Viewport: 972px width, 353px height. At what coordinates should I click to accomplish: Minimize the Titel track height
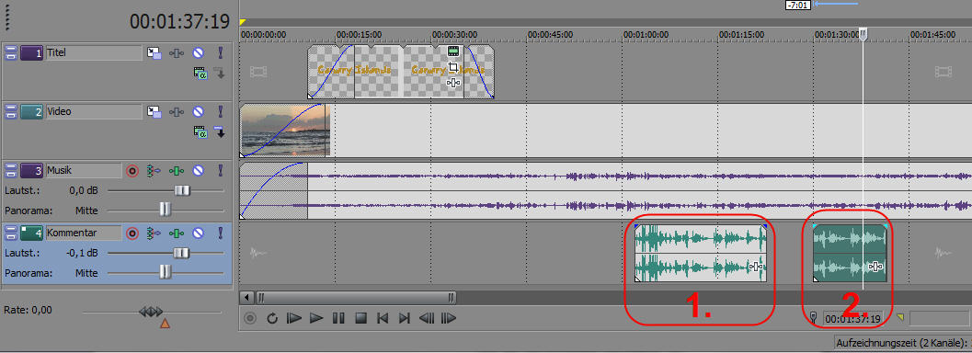point(10,53)
